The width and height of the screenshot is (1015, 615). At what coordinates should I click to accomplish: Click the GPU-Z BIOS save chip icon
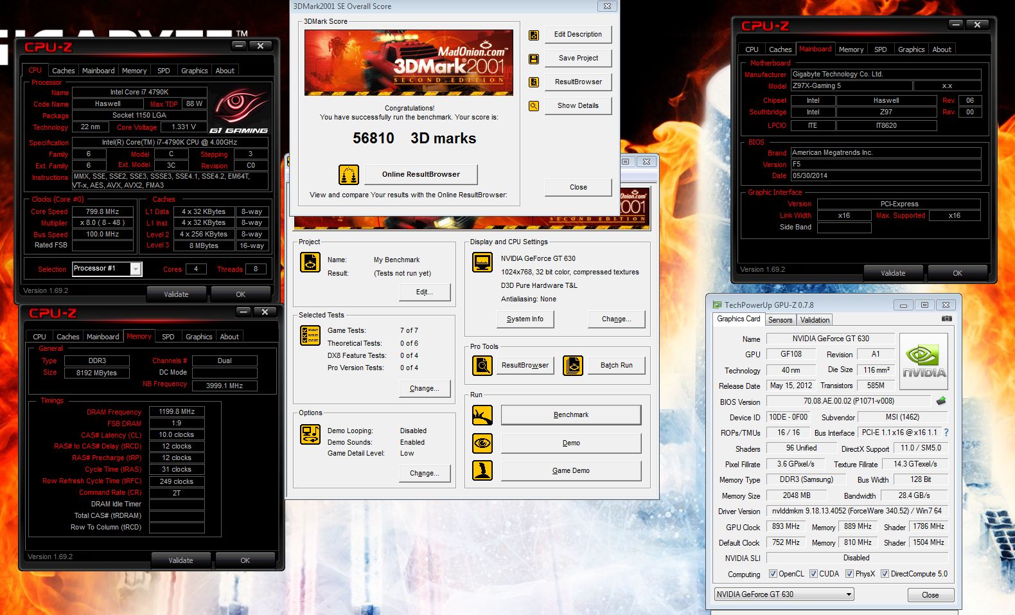click(941, 401)
